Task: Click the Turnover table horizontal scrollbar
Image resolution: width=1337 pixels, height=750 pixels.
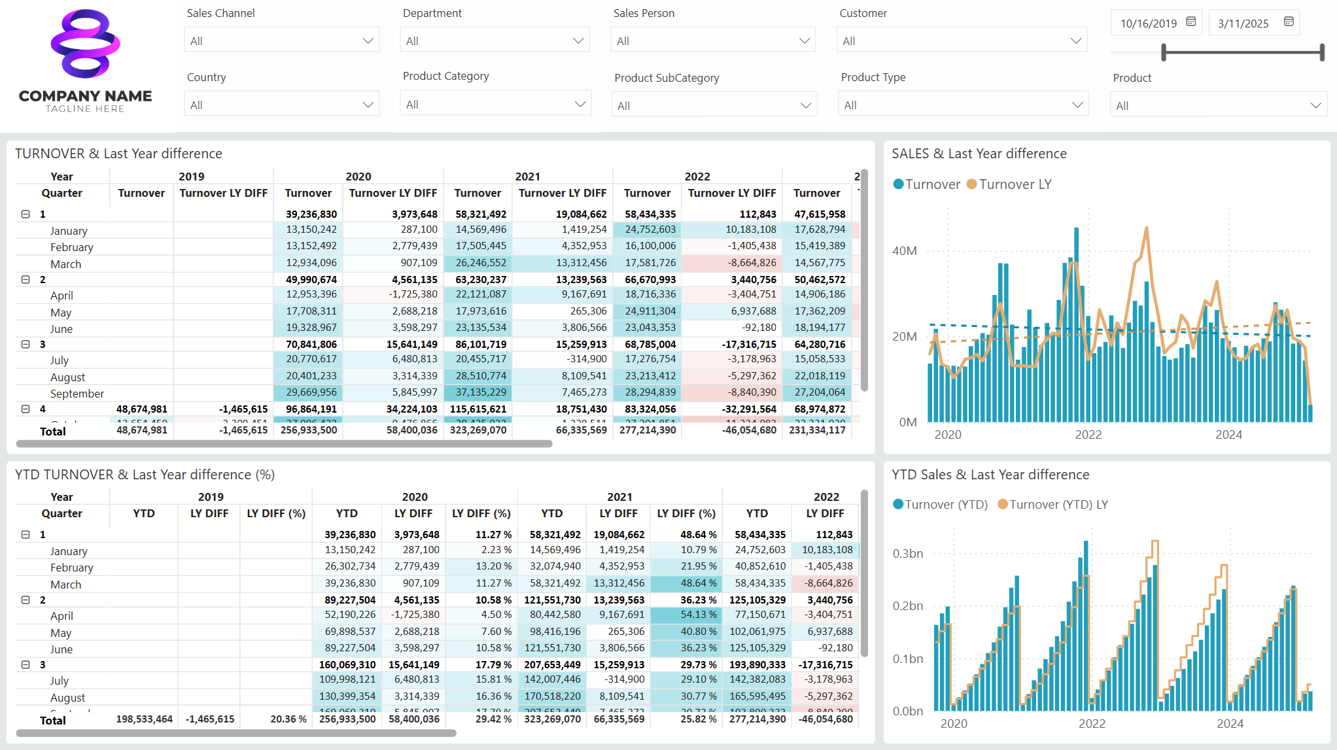Action: click(284, 444)
